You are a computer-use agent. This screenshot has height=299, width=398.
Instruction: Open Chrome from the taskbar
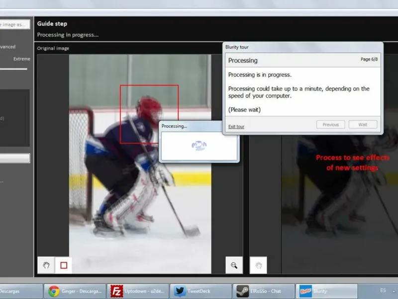coord(75,291)
